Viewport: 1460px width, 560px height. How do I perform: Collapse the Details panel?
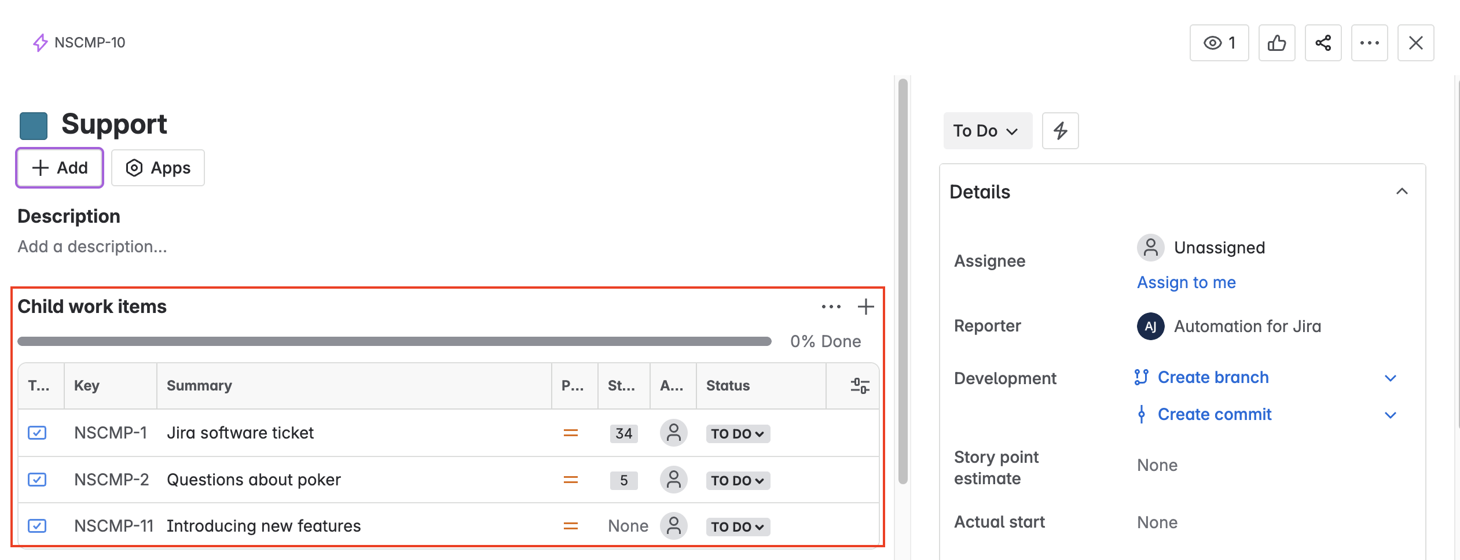[x=1402, y=191]
